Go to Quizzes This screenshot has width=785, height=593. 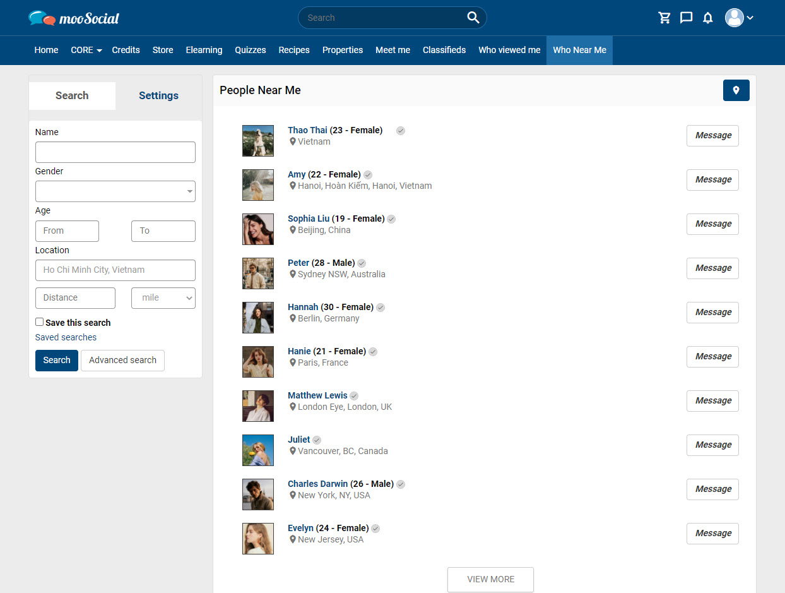click(251, 50)
